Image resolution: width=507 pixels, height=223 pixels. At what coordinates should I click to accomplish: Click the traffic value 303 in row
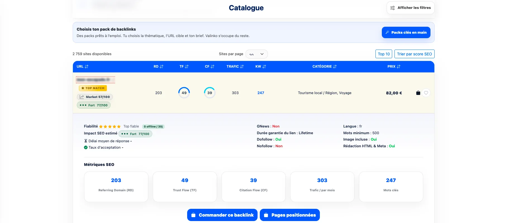[235, 93]
